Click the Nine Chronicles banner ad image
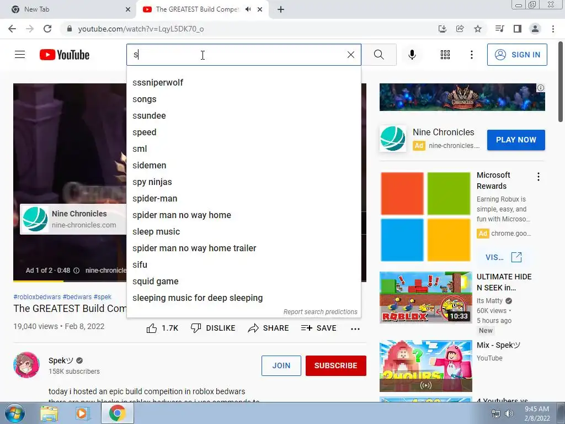565x424 pixels. [x=462, y=97]
